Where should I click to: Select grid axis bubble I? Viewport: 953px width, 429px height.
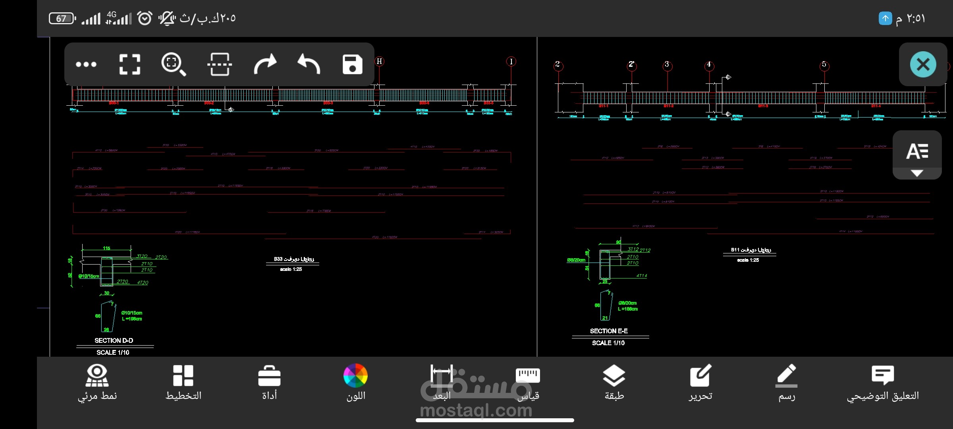point(511,62)
